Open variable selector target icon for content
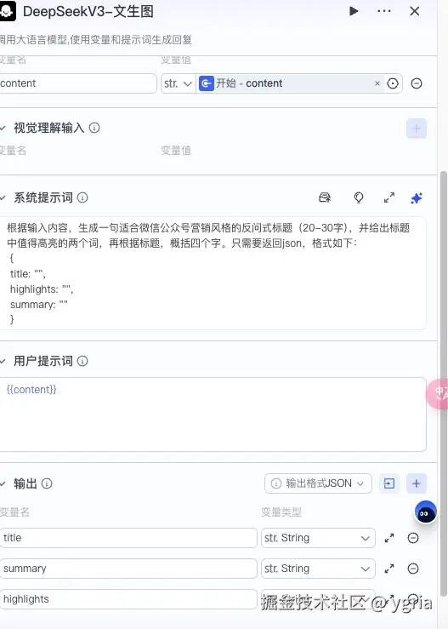Screen dimensions: 448x629 click(x=393, y=83)
